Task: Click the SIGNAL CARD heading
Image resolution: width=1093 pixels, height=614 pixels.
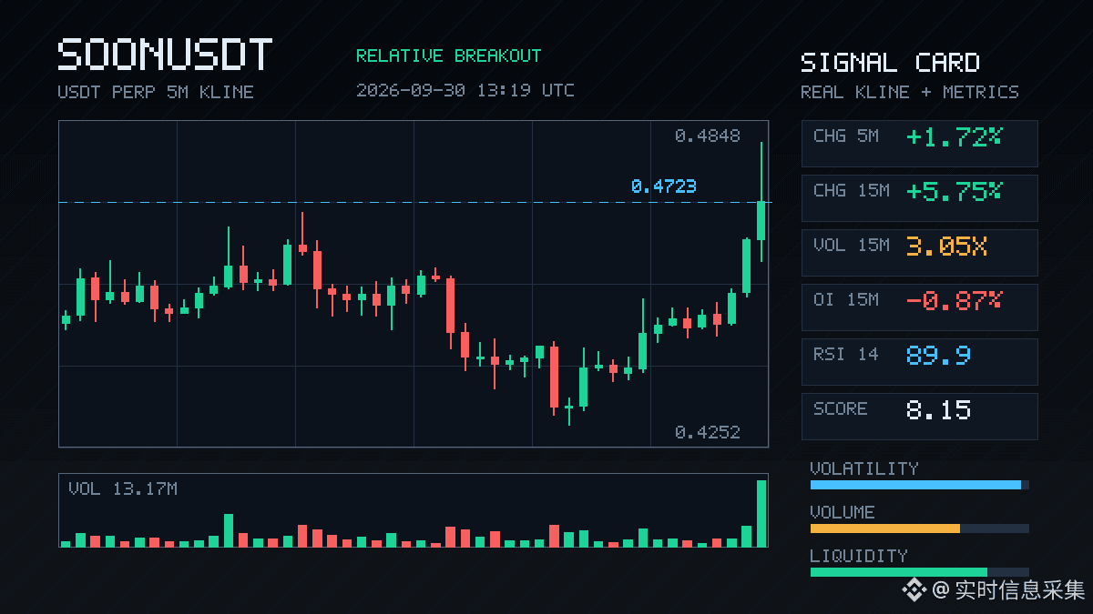Action: click(x=890, y=63)
